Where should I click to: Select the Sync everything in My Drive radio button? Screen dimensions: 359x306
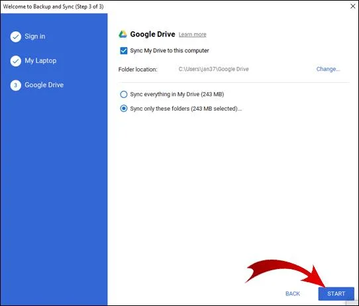124,94
